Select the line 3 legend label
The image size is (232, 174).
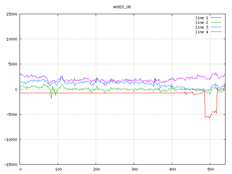202,27
